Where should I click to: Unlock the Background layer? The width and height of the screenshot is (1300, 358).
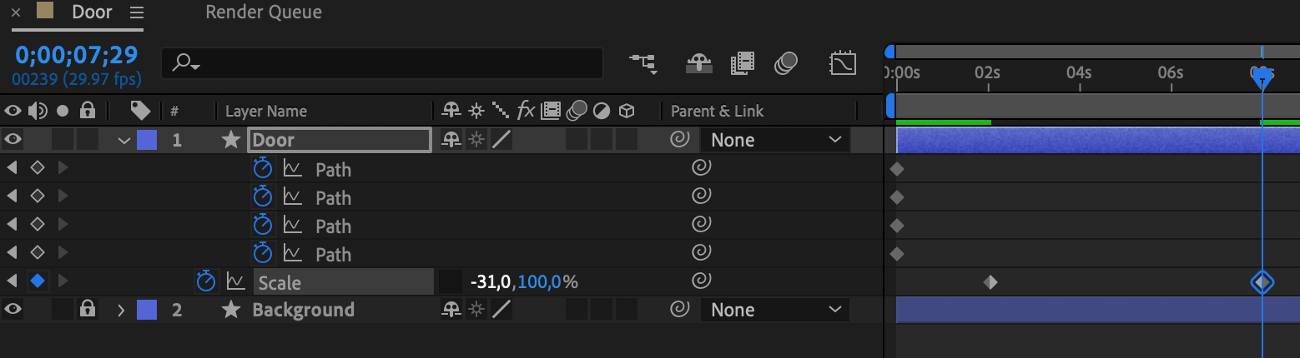point(87,310)
